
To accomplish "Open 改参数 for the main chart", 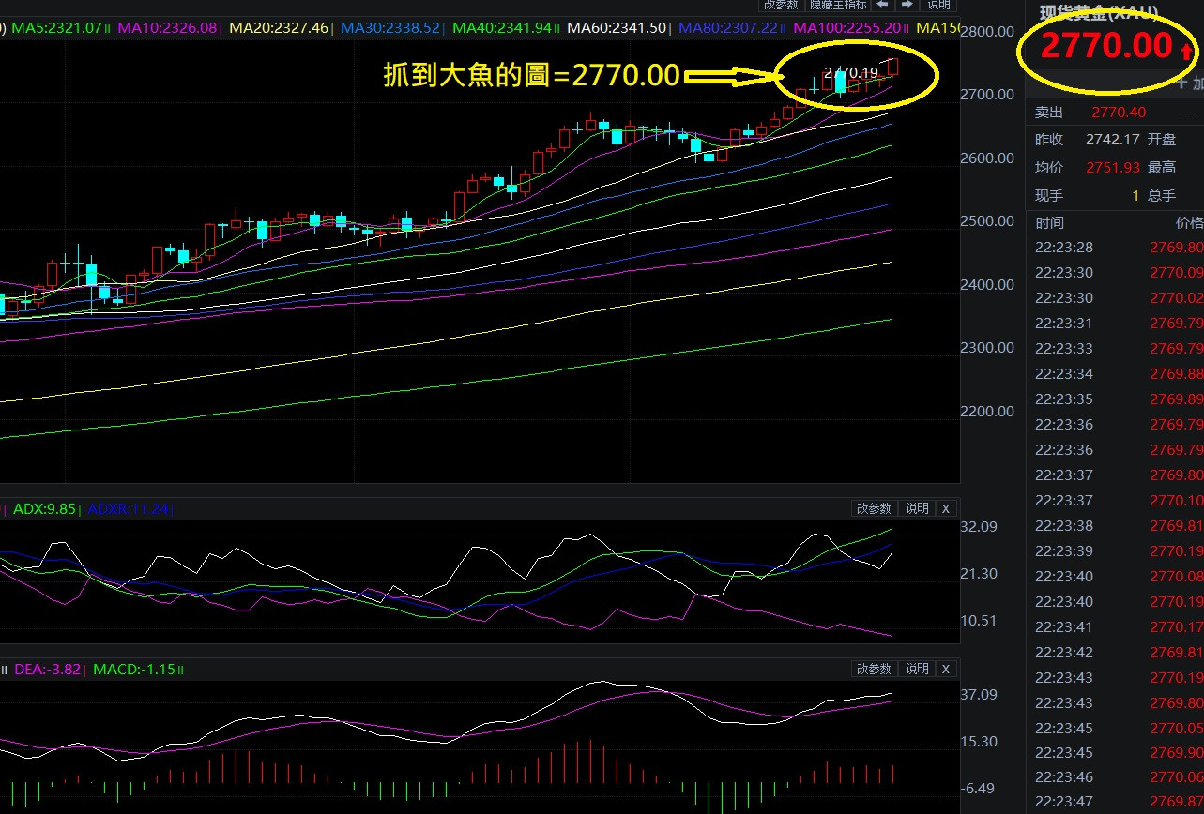I will 779,5.
